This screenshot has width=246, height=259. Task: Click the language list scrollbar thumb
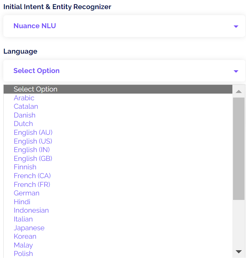[238, 149]
